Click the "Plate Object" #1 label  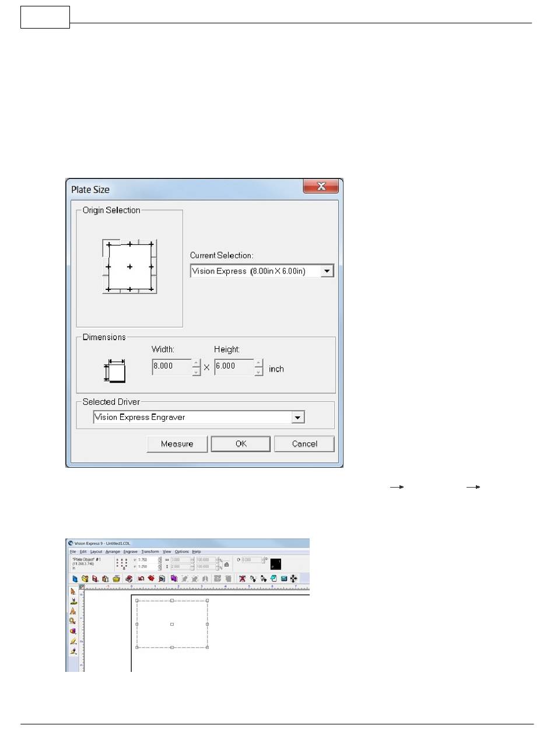(x=86, y=559)
